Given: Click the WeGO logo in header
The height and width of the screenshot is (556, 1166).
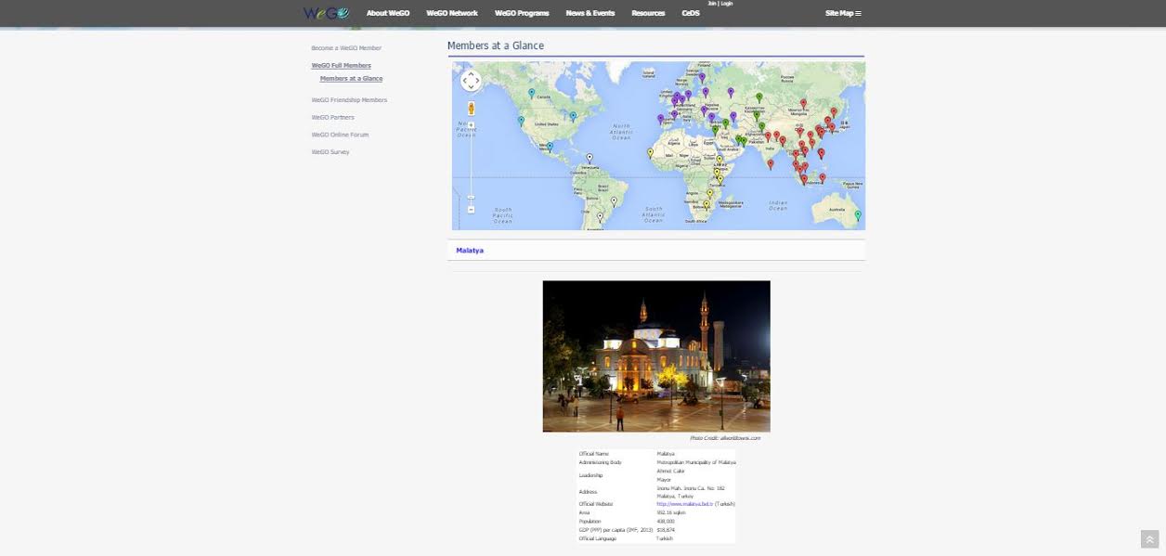Looking at the screenshot, I should coord(325,13).
